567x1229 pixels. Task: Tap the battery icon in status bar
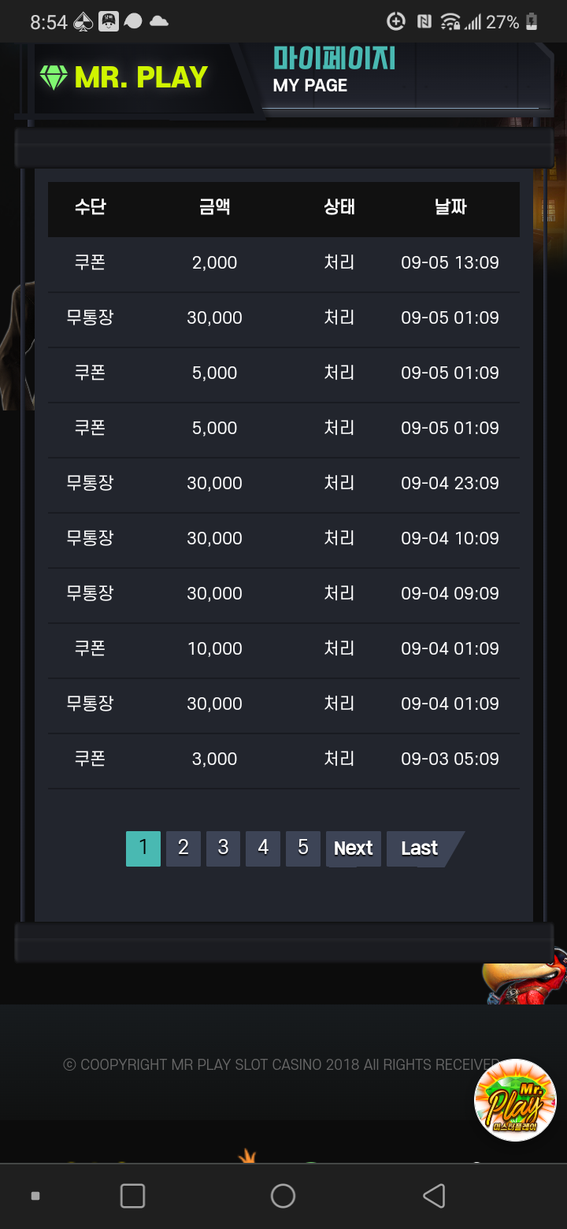coord(532,22)
